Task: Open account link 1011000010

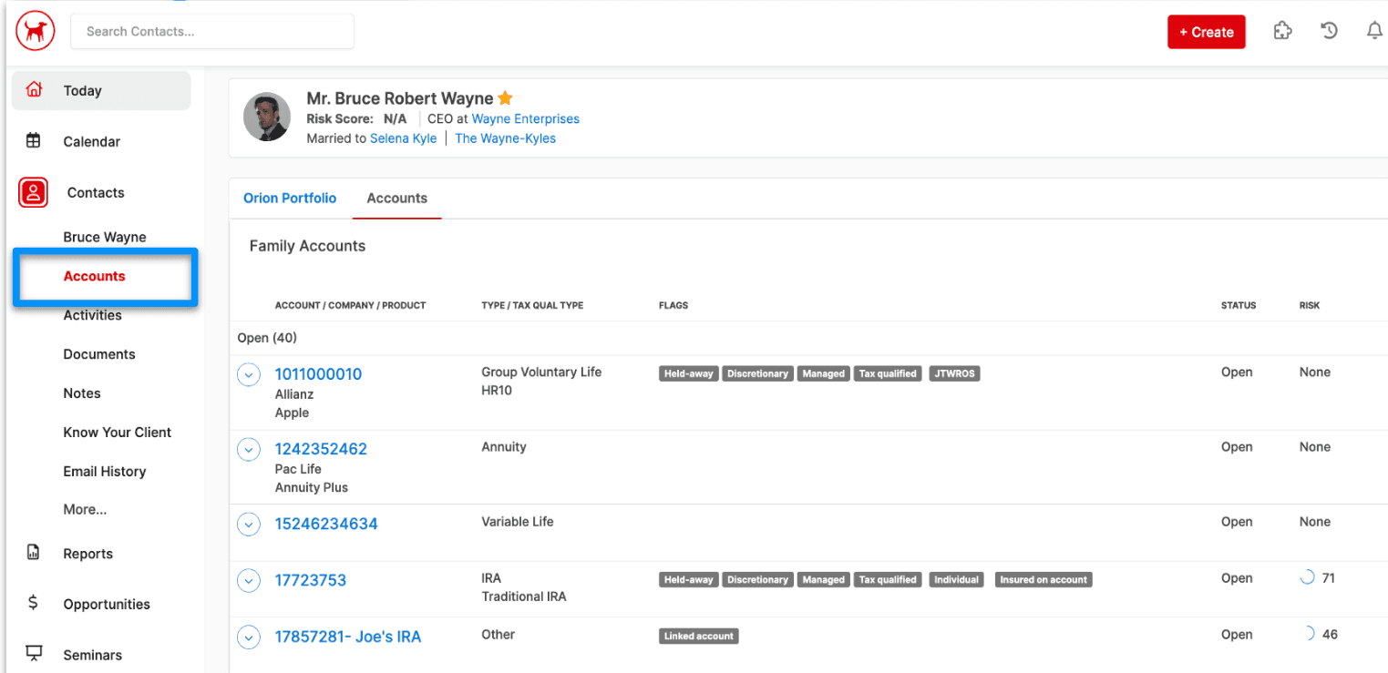Action: pos(318,374)
